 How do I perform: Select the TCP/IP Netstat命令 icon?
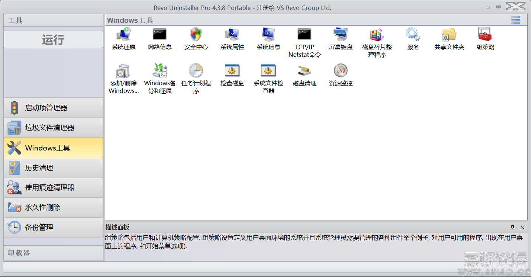tap(305, 35)
